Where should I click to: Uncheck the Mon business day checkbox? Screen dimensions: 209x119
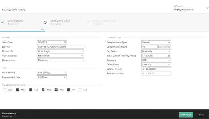(x=18, y=90)
